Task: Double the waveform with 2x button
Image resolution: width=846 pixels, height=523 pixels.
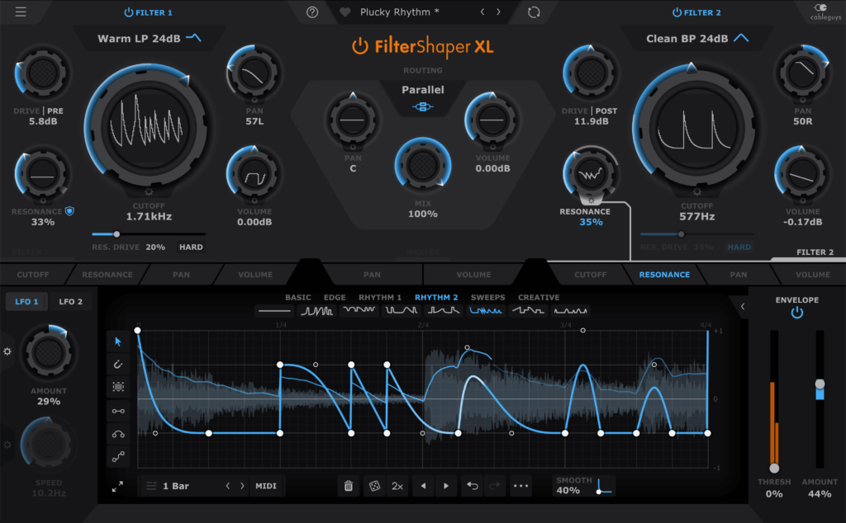Action: [397, 486]
